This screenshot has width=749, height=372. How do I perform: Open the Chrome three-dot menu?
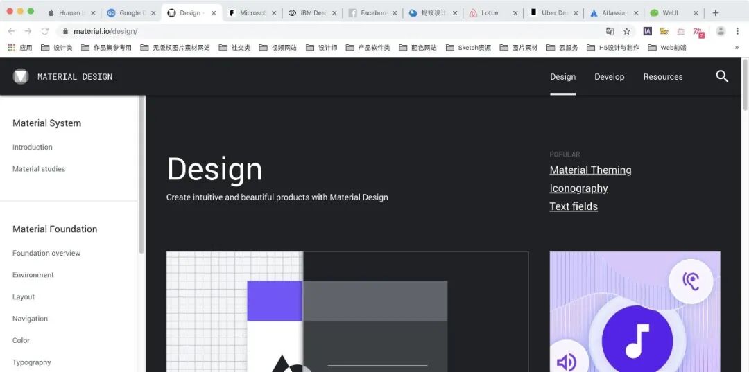pos(737,31)
